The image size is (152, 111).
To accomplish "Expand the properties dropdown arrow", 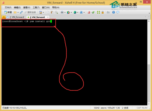I will coord(43,12).
